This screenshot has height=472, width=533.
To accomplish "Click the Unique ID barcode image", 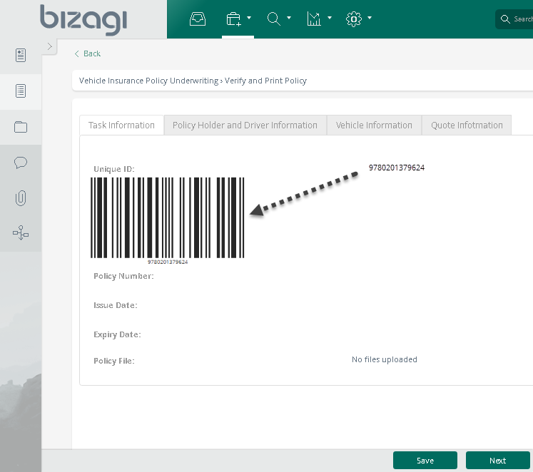I will [x=168, y=220].
